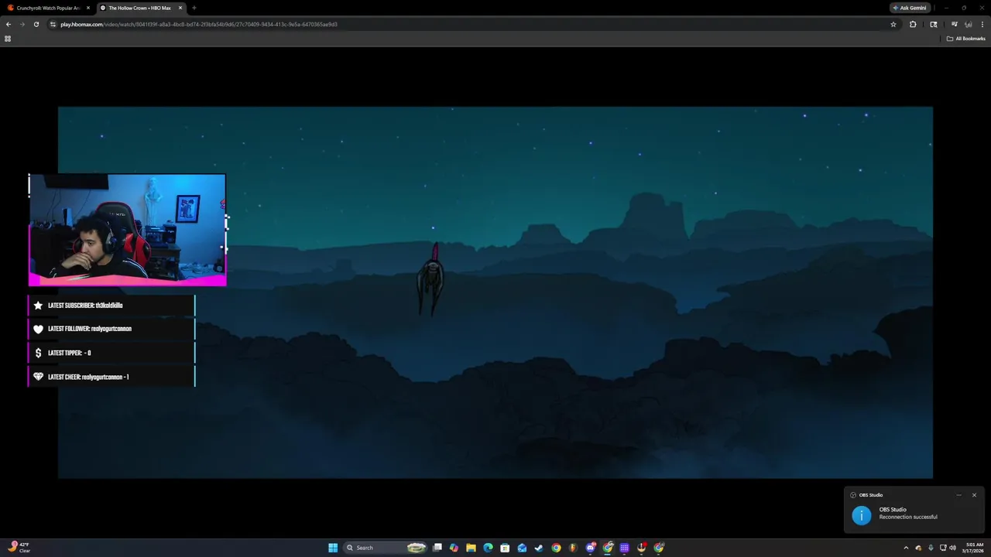Open the microphone tray icon
The height and width of the screenshot is (557, 991).
[931, 548]
